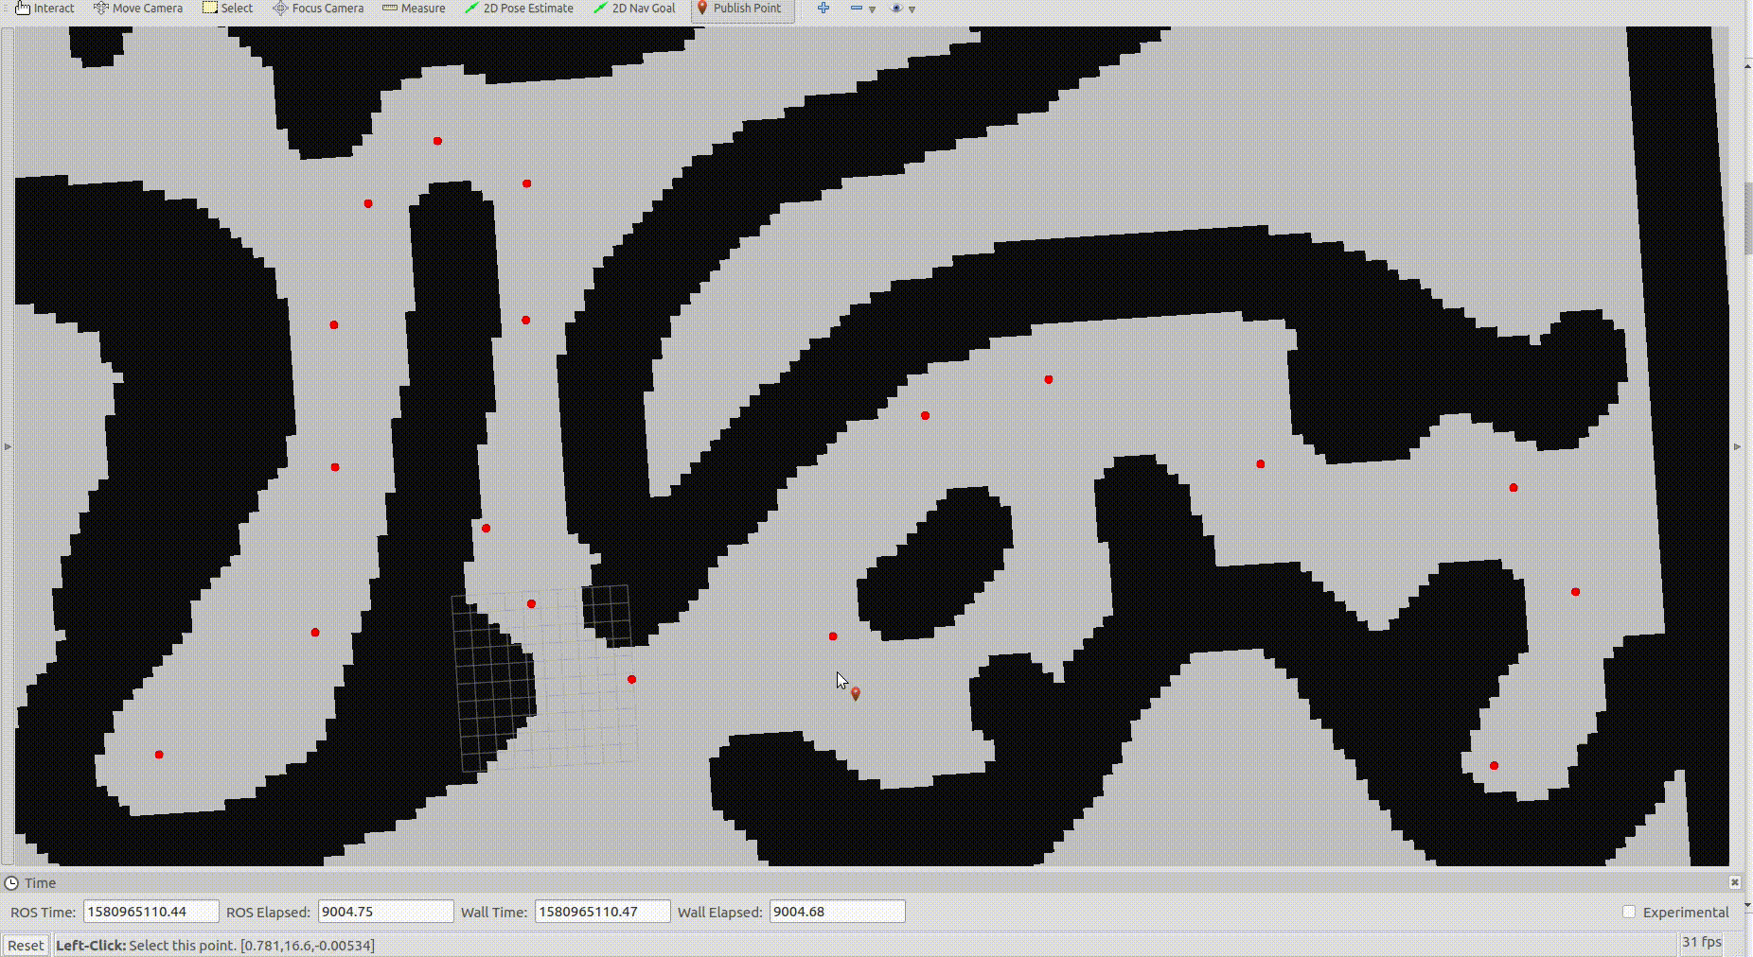Enable the Measure tool

[413, 8]
